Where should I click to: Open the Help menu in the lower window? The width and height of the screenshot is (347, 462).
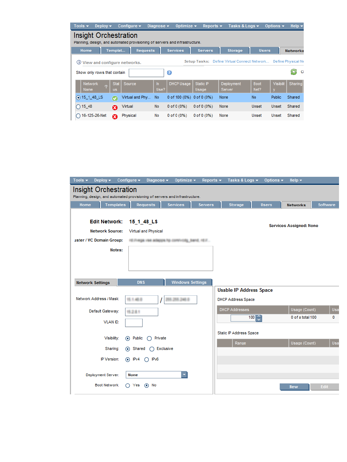click(x=296, y=180)
